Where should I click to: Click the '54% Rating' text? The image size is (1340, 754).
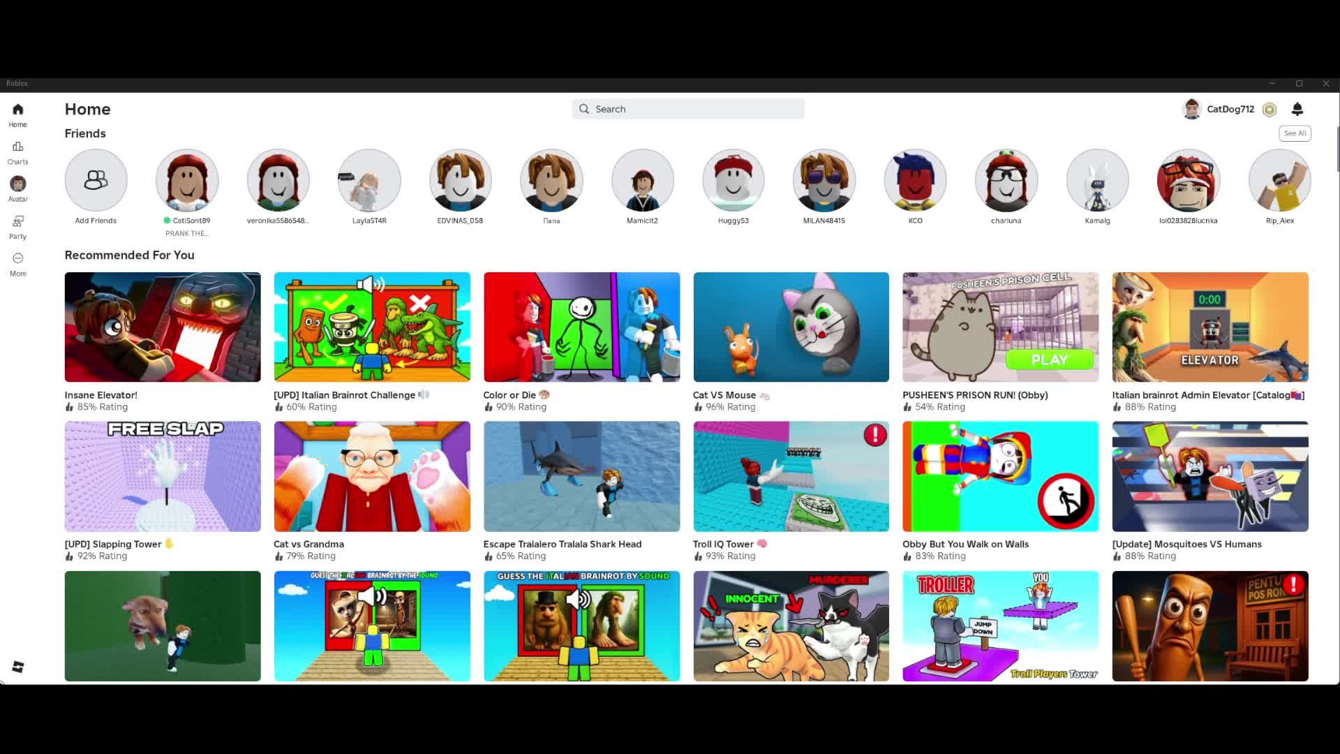tap(940, 407)
